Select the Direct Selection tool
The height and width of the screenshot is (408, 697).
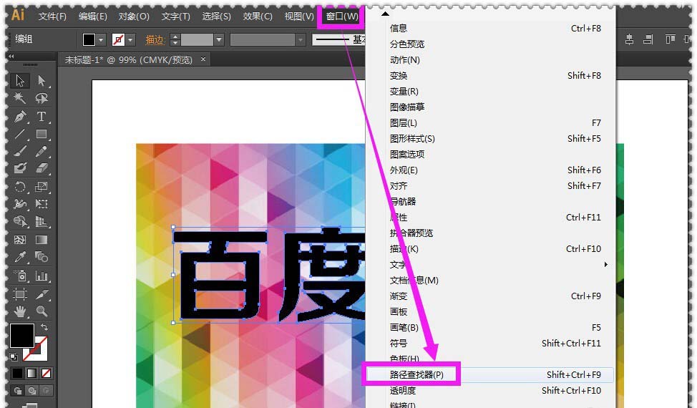tap(42, 80)
